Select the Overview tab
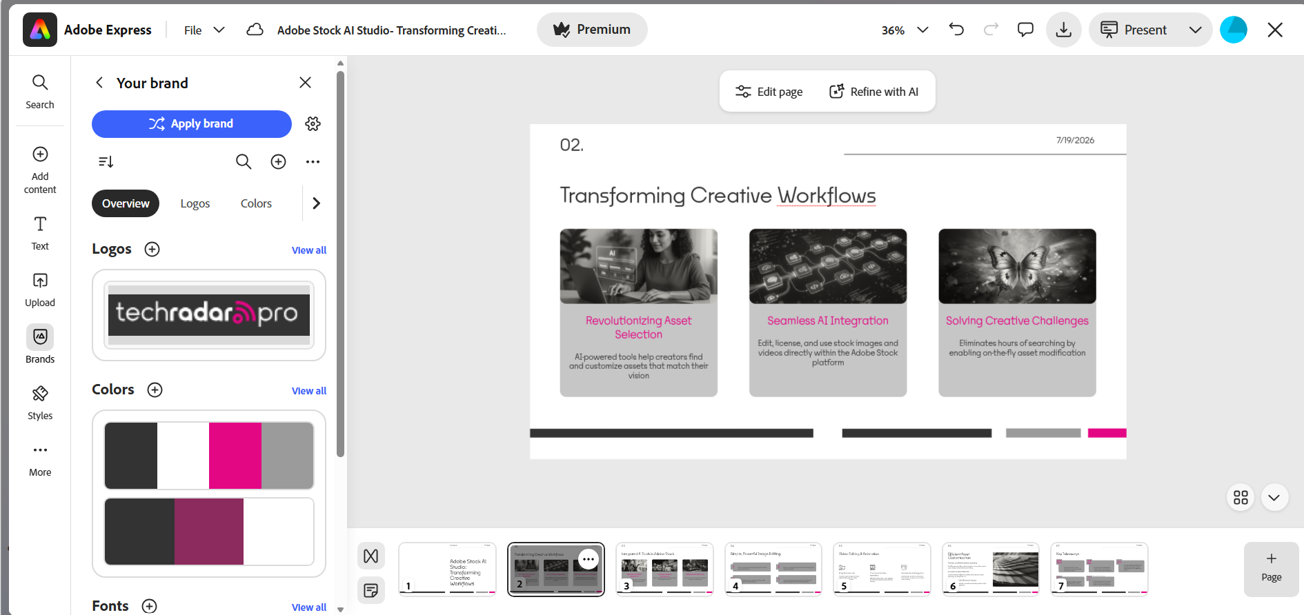The image size is (1304, 615). click(126, 203)
